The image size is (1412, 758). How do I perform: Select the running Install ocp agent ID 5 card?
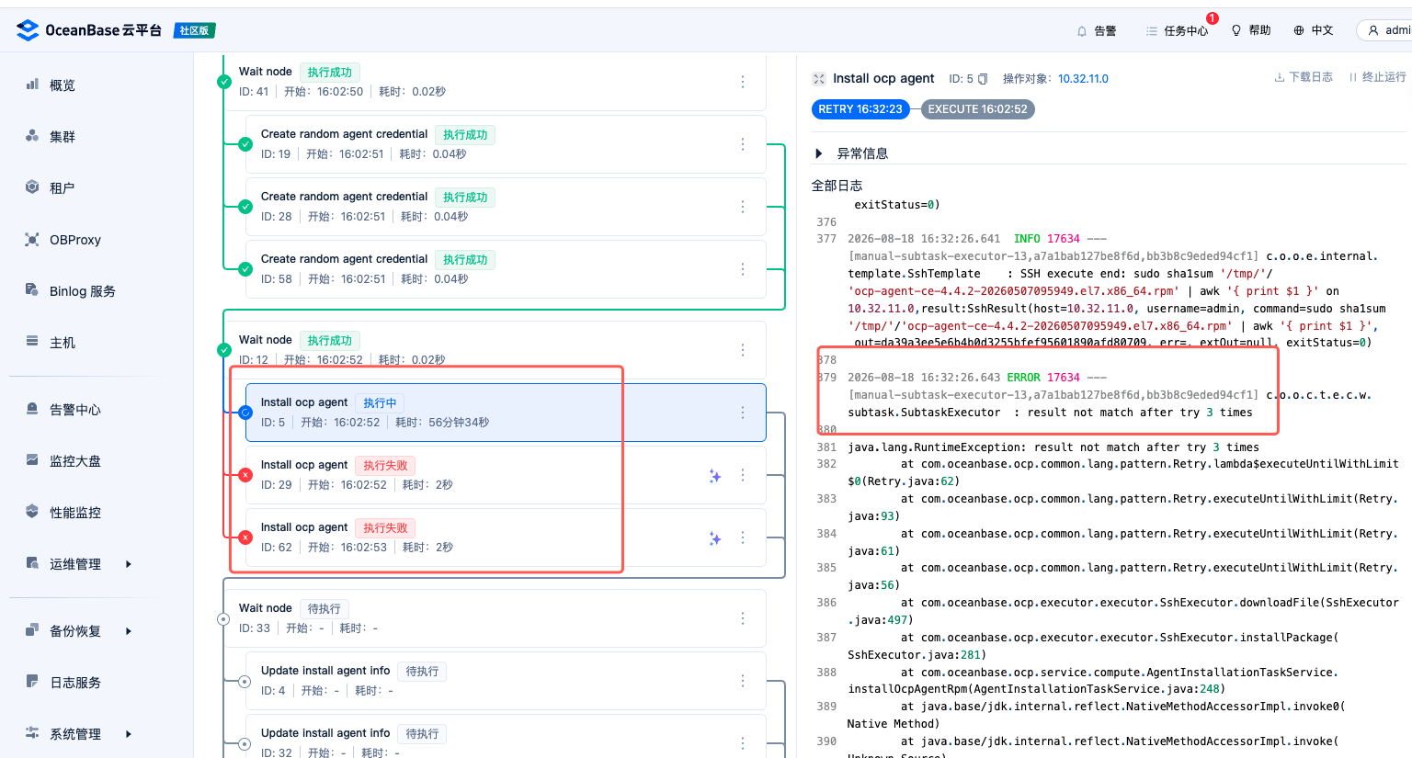pos(507,413)
